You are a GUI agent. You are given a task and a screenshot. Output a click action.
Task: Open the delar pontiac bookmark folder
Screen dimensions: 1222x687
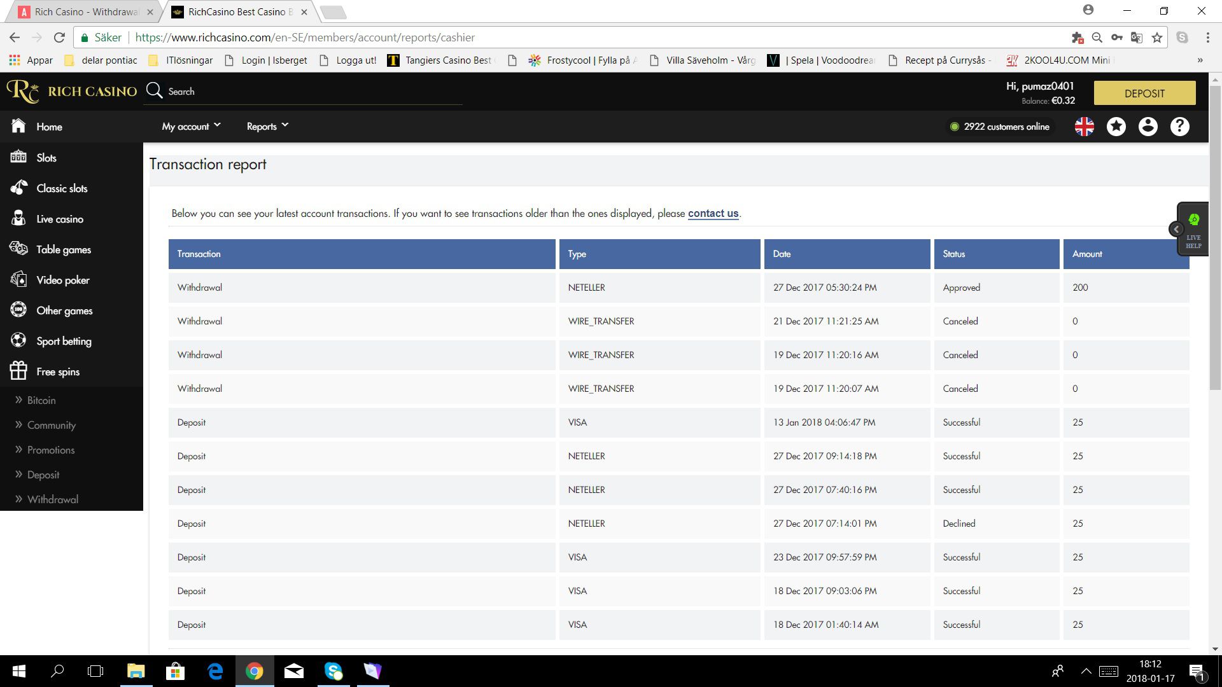point(101,60)
